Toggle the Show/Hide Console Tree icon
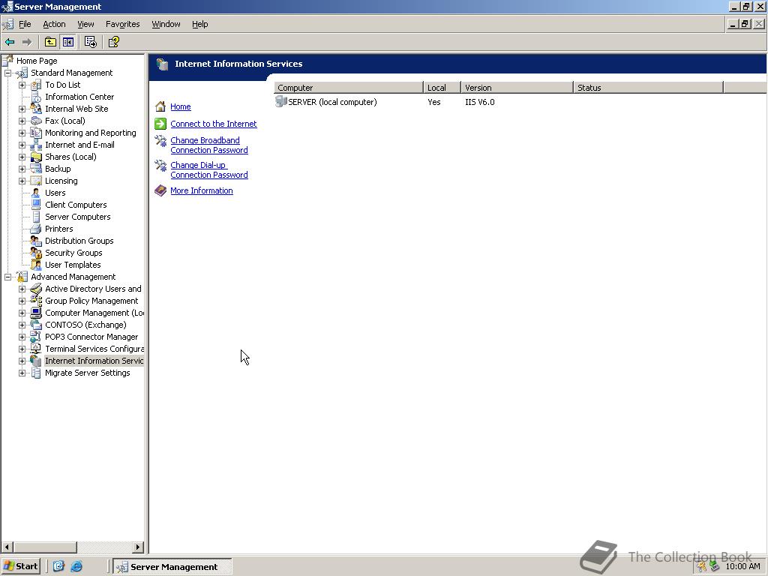This screenshot has width=768, height=576. [67, 42]
